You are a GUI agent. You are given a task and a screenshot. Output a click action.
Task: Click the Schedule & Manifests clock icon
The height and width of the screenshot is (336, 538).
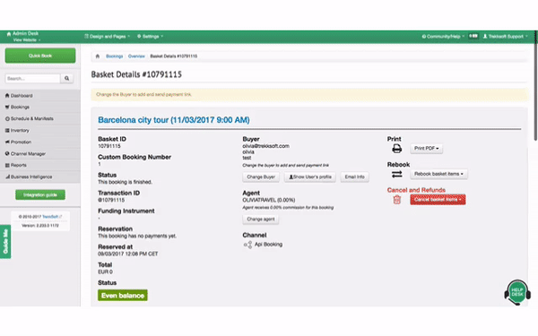point(7,118)
